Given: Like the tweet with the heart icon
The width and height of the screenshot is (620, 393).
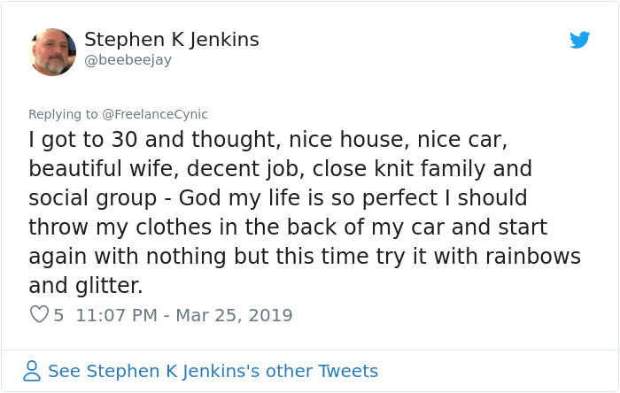Looking at the screenshot, I should (x=39, y=314).
